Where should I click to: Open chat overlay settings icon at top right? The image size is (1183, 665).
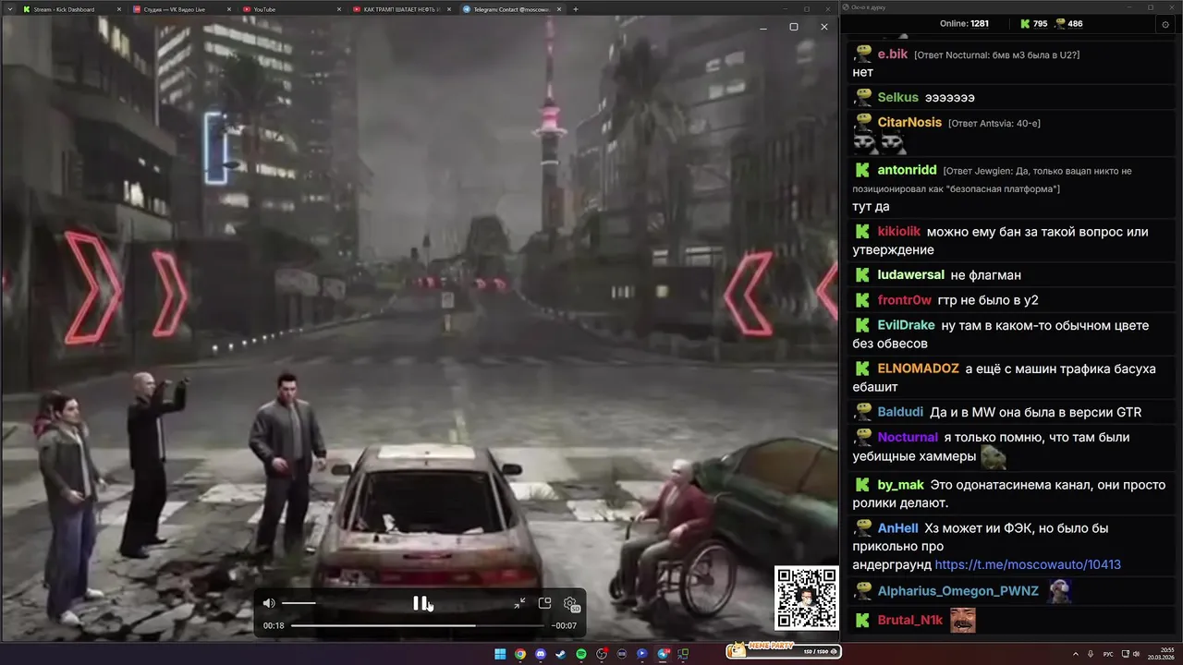pyautogui.click(x=1165, y=25)
